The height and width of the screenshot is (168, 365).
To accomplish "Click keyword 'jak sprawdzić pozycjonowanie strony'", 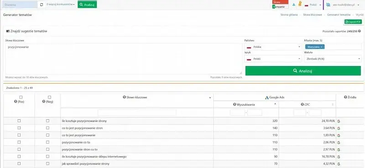I will click(x=85, y=164).
